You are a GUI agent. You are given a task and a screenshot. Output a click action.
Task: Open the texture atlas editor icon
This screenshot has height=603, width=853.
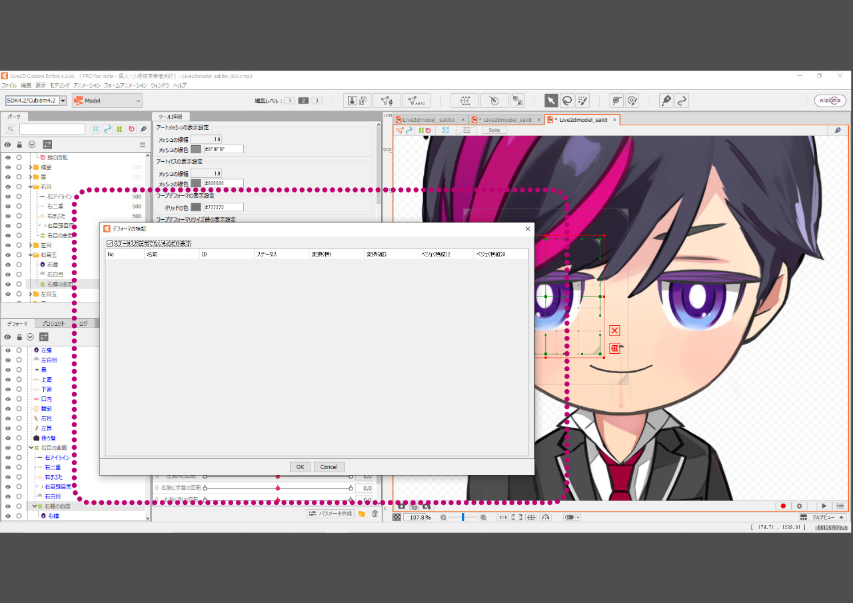click(358, 101)
